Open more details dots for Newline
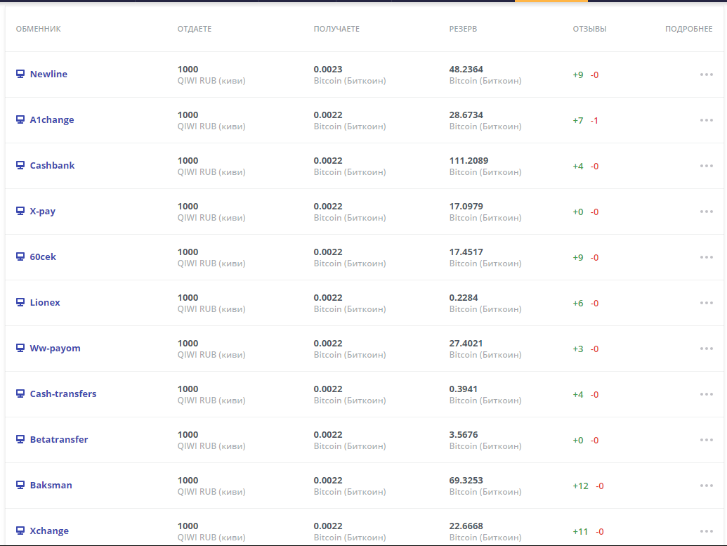The image size is (727, 546). (x=706, y=74)
